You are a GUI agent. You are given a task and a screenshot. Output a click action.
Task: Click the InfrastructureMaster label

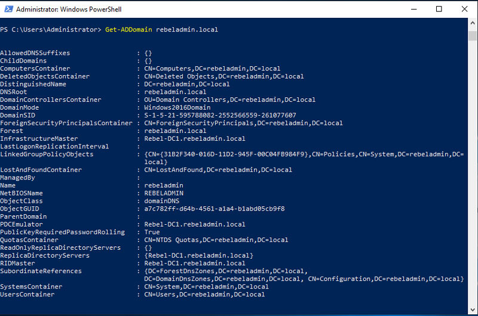click(x=39, y=139)
